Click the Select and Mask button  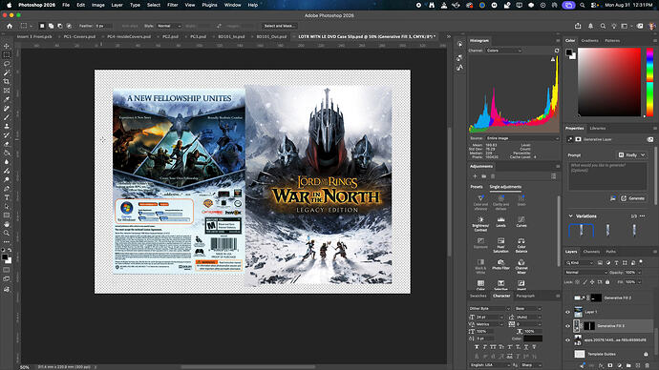(x=279, y=26)
